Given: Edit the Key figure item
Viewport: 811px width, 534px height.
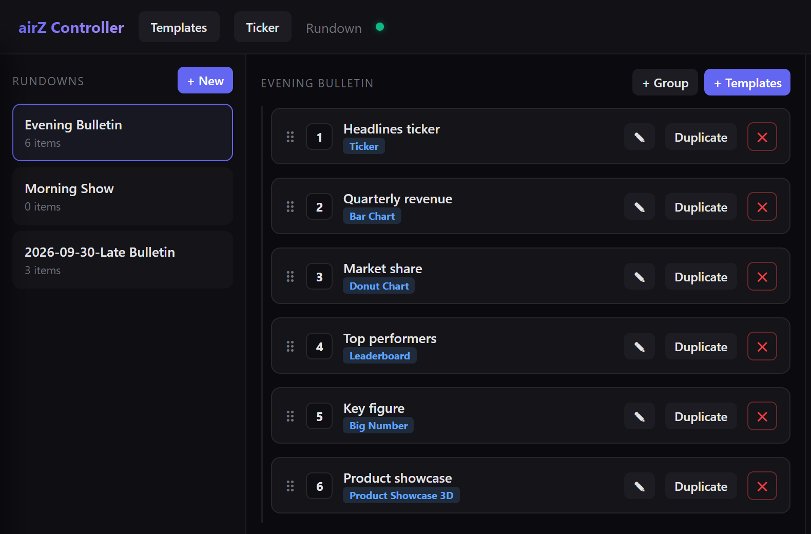Looking at the screenshot, I should [x=639, y=416].
